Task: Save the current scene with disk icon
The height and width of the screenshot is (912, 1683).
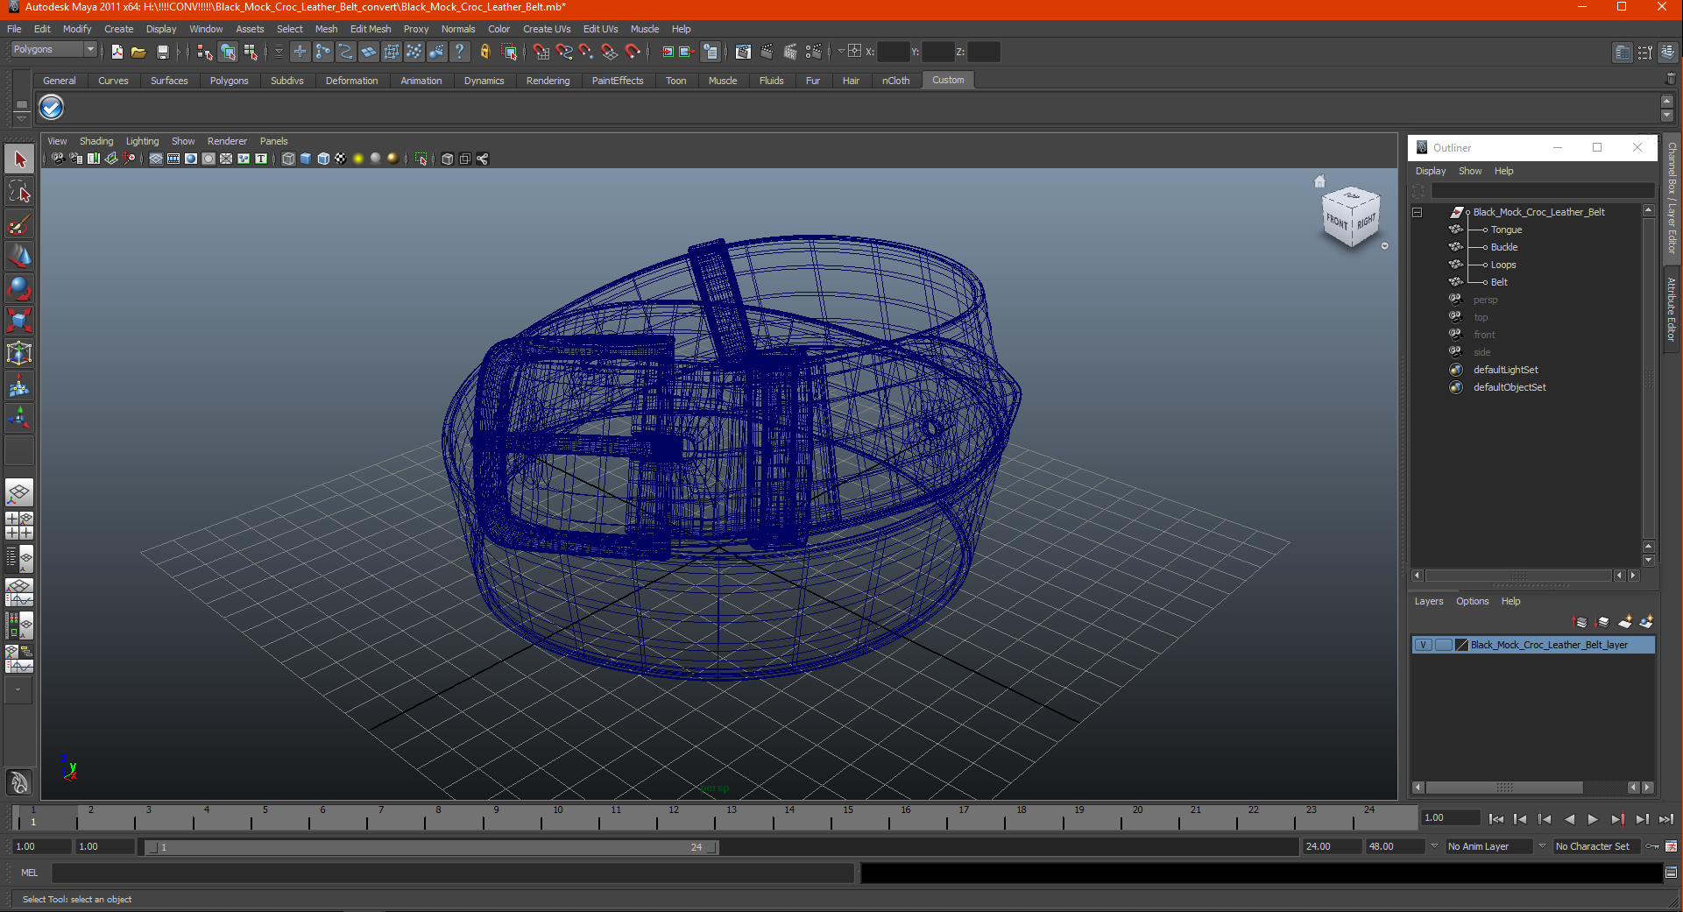Action: pyautogui.click(x=162, y=52)
